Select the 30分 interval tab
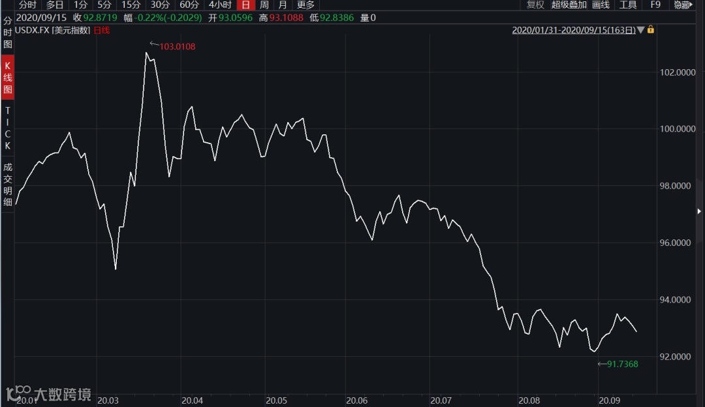 pyautogui.click(x=160, y=5)
